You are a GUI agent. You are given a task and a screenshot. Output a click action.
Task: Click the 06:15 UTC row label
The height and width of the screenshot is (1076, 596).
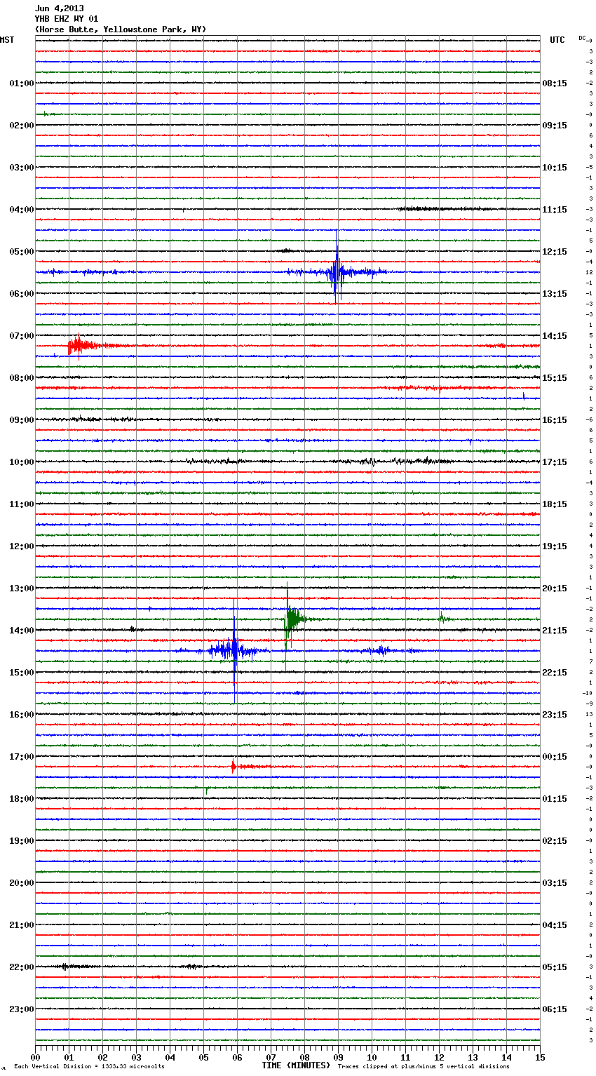tap(555, 1009)
